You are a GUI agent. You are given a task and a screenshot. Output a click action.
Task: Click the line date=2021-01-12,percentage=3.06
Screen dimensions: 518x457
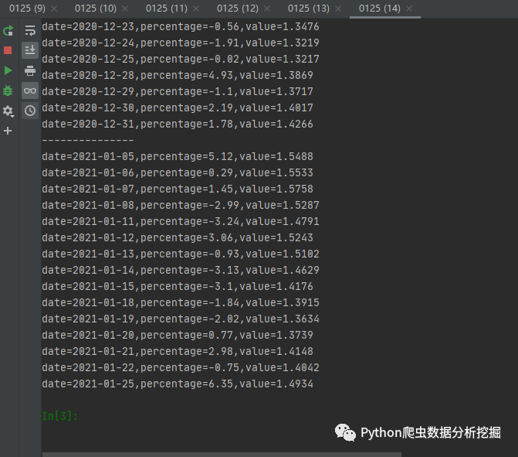[x=178, y=237]
